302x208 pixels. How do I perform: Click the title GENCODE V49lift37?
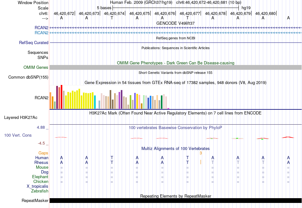click(175, 23)
